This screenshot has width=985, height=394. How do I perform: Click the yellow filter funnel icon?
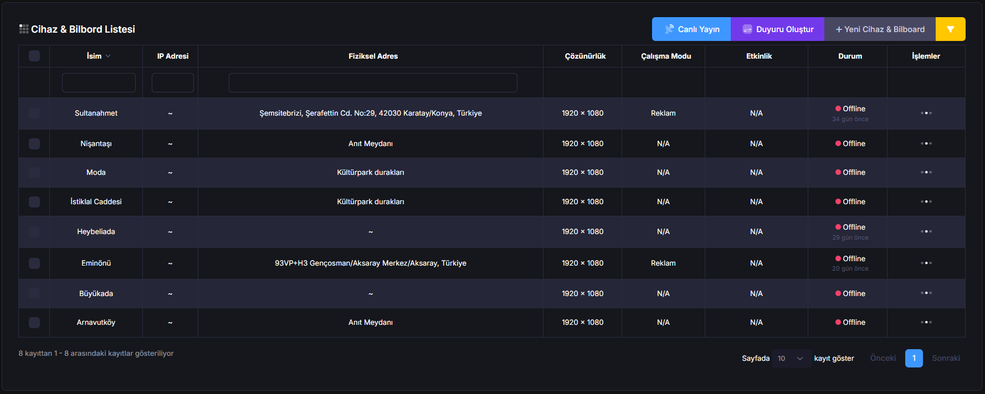click(950, 29)
